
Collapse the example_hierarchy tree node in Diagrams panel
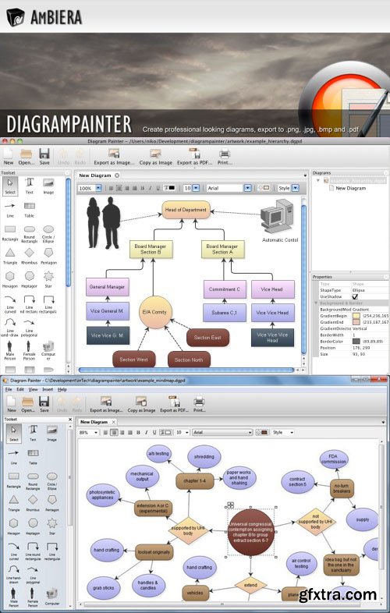pyautogui.click(x=318, y=181)
